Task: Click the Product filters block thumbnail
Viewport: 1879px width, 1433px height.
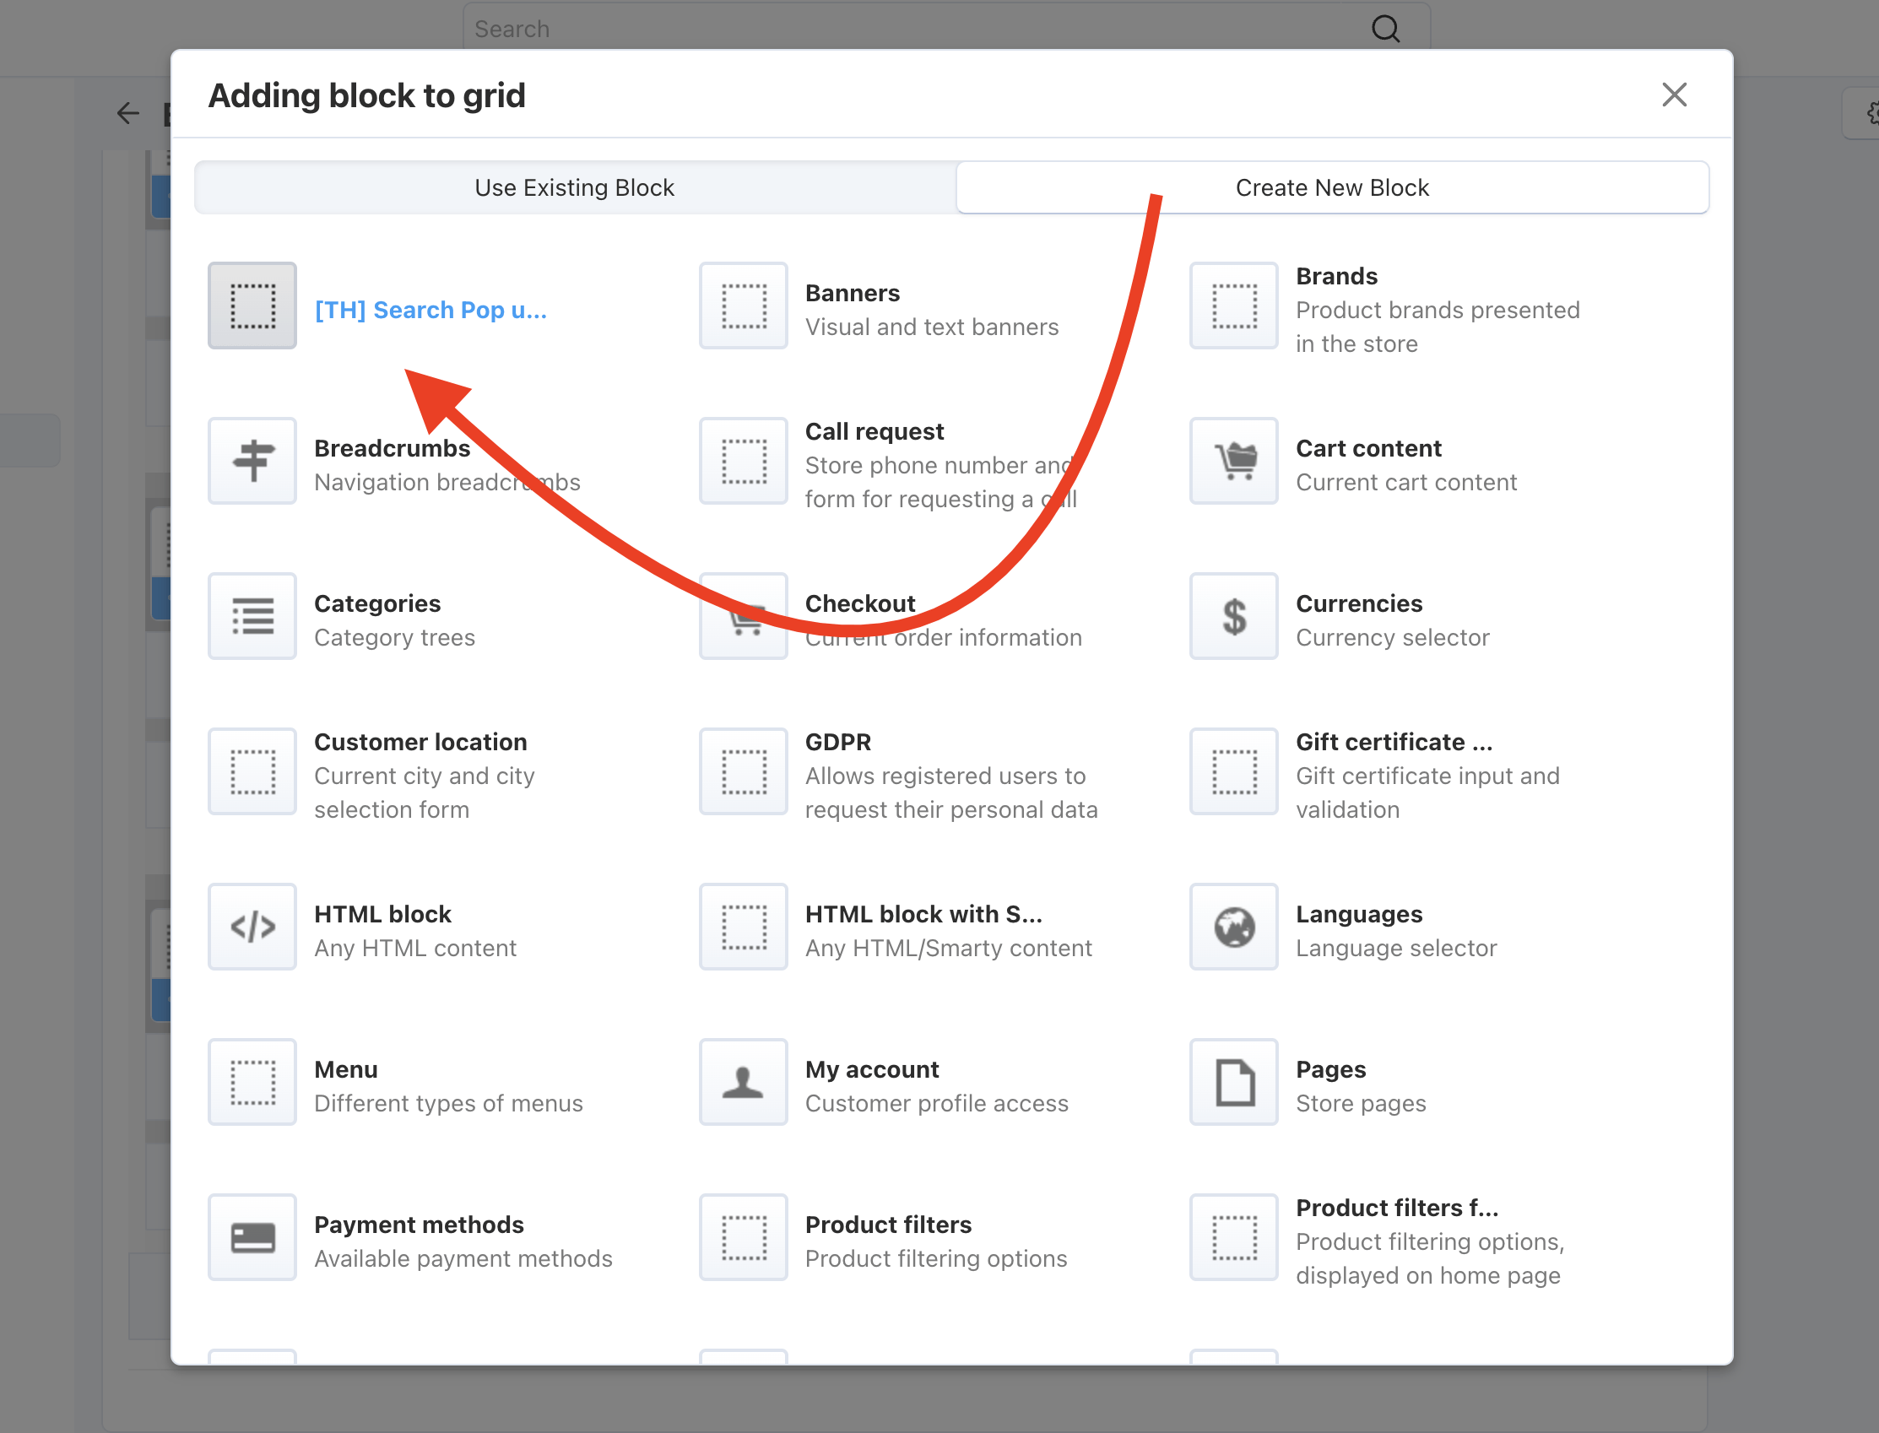Action: coord(743,1237)
